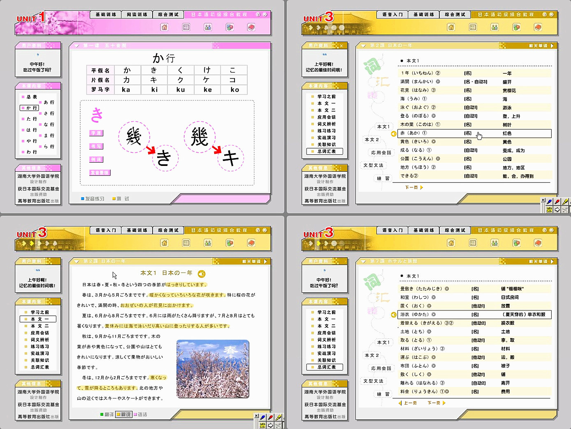
Task: Open the list icon in the 第2課 vocabulary window
Action: [473, 27]
